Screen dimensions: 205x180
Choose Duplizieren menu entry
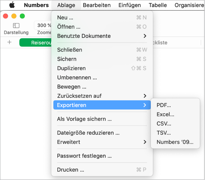(102, 68)
